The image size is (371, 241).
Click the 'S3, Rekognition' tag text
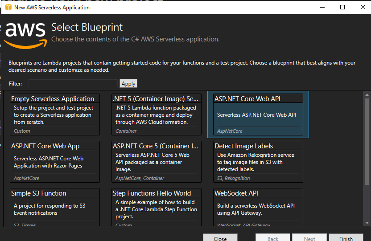pyautogui.click(x=233, y=178)
